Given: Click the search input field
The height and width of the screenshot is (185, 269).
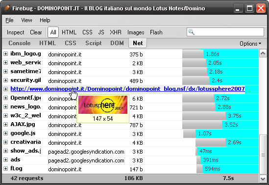Looking at the screenshot, I should tap(225, 32).
